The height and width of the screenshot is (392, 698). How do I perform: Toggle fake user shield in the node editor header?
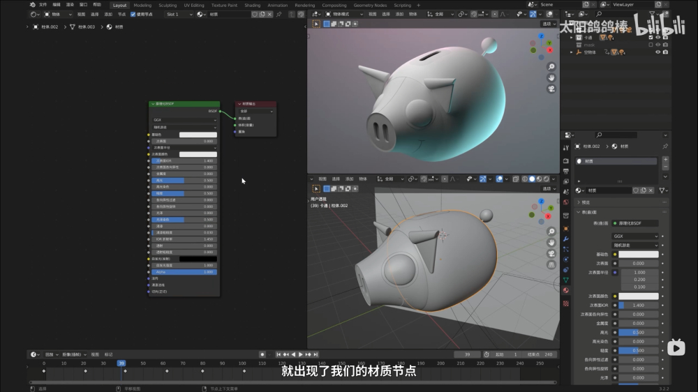coord(255,14)
